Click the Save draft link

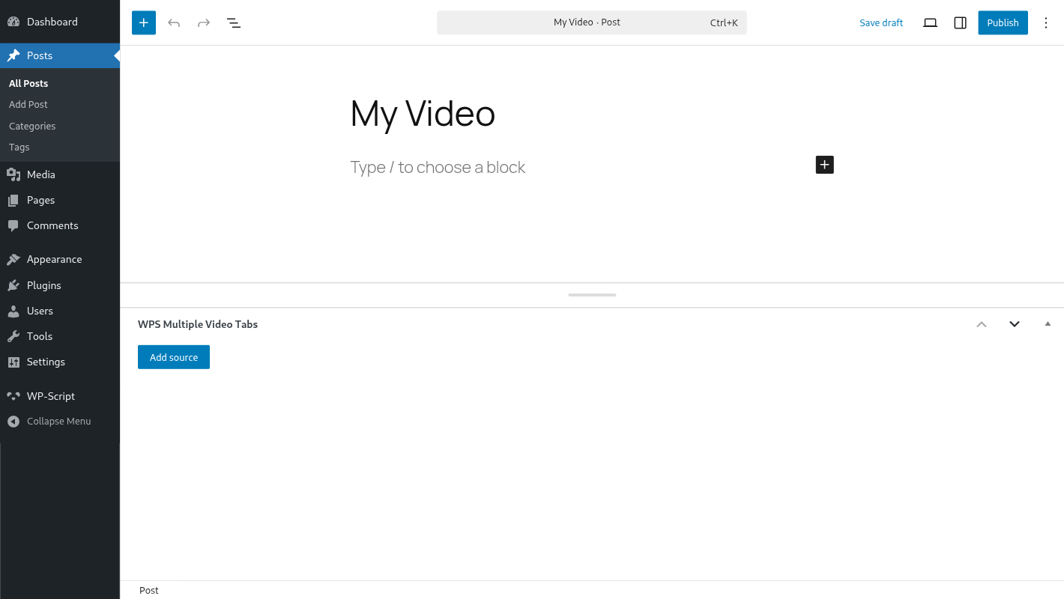[881, 22]
